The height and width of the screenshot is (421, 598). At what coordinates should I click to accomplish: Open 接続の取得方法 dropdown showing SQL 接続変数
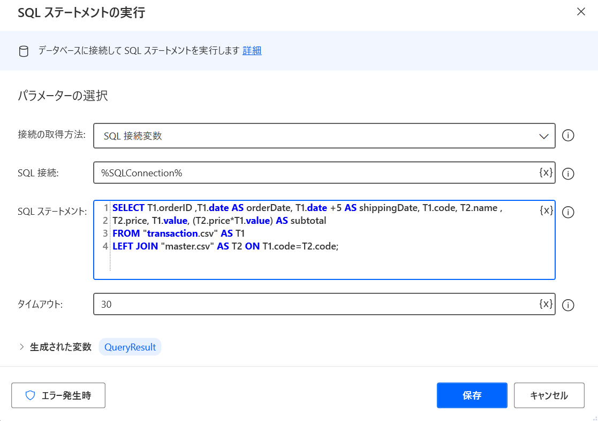click(324, 136)
